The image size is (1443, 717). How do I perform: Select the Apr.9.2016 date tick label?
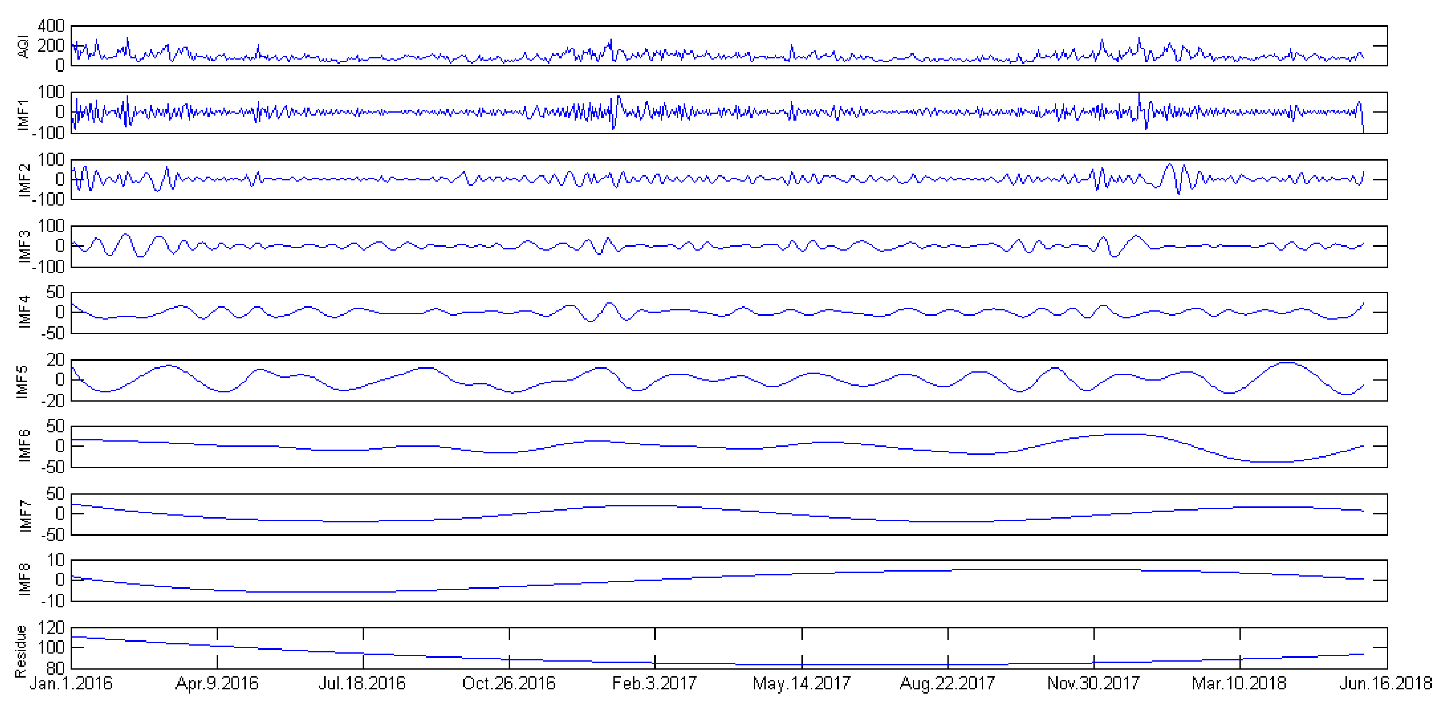(x=217, y=683)
